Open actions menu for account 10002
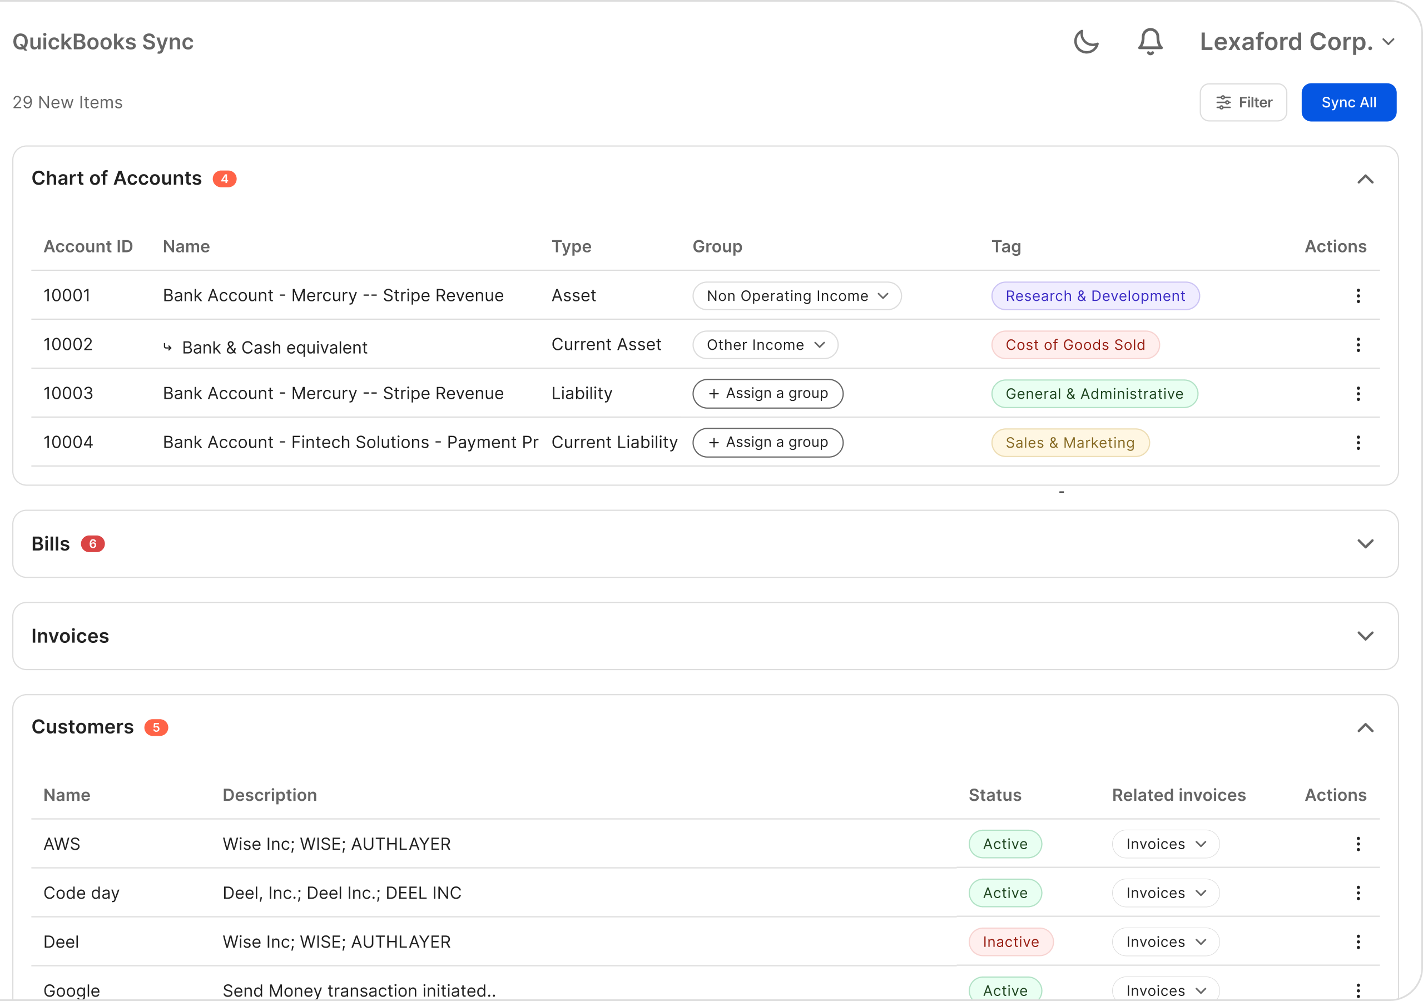This screenshot has width=1423, height=1001. [1357, 345]
